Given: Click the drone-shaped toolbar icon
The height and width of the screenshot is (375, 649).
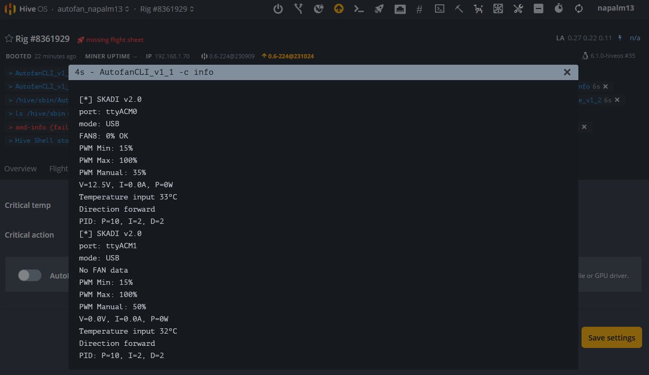Looking at the screenshot, I should 479,8.
